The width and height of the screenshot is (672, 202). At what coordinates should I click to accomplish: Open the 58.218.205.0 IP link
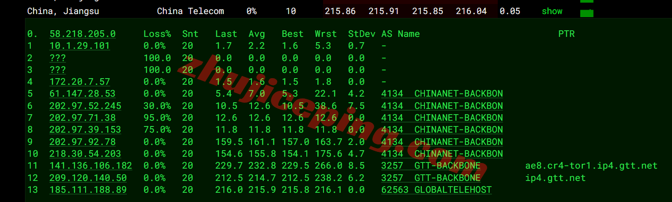(x=83, y=34)
